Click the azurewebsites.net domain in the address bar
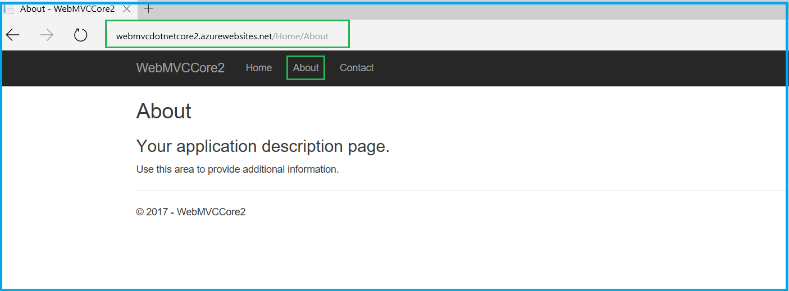Image resolution: width=789 pixels, height=291 pixels. [x=194, y=36]
